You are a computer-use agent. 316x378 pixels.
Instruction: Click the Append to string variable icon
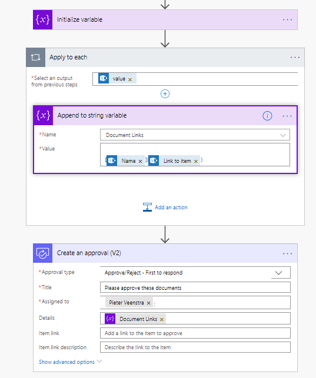point(43,115)
